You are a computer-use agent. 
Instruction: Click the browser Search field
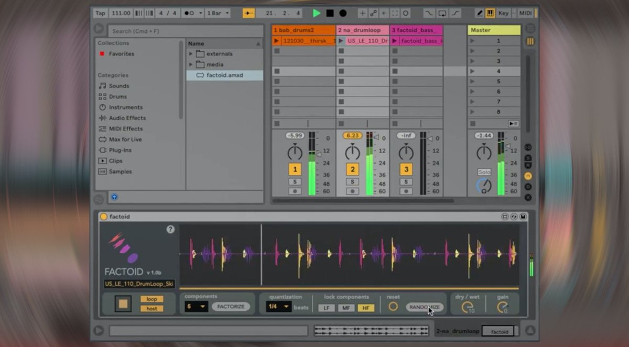(186, 31)
